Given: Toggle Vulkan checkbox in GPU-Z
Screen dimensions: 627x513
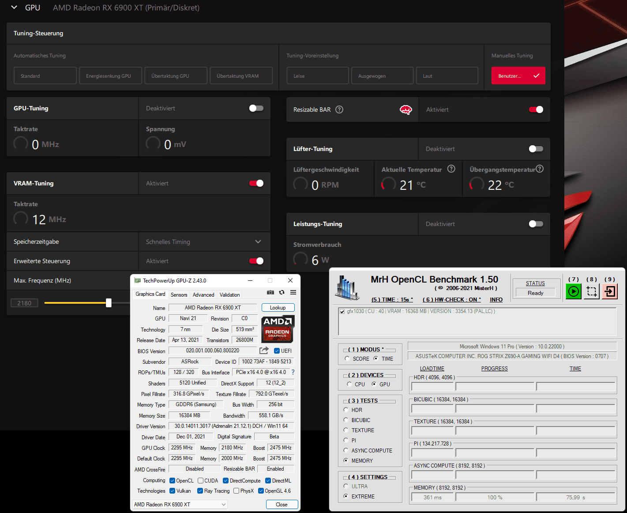Looking at the screenshot, I should pos(172,491).
